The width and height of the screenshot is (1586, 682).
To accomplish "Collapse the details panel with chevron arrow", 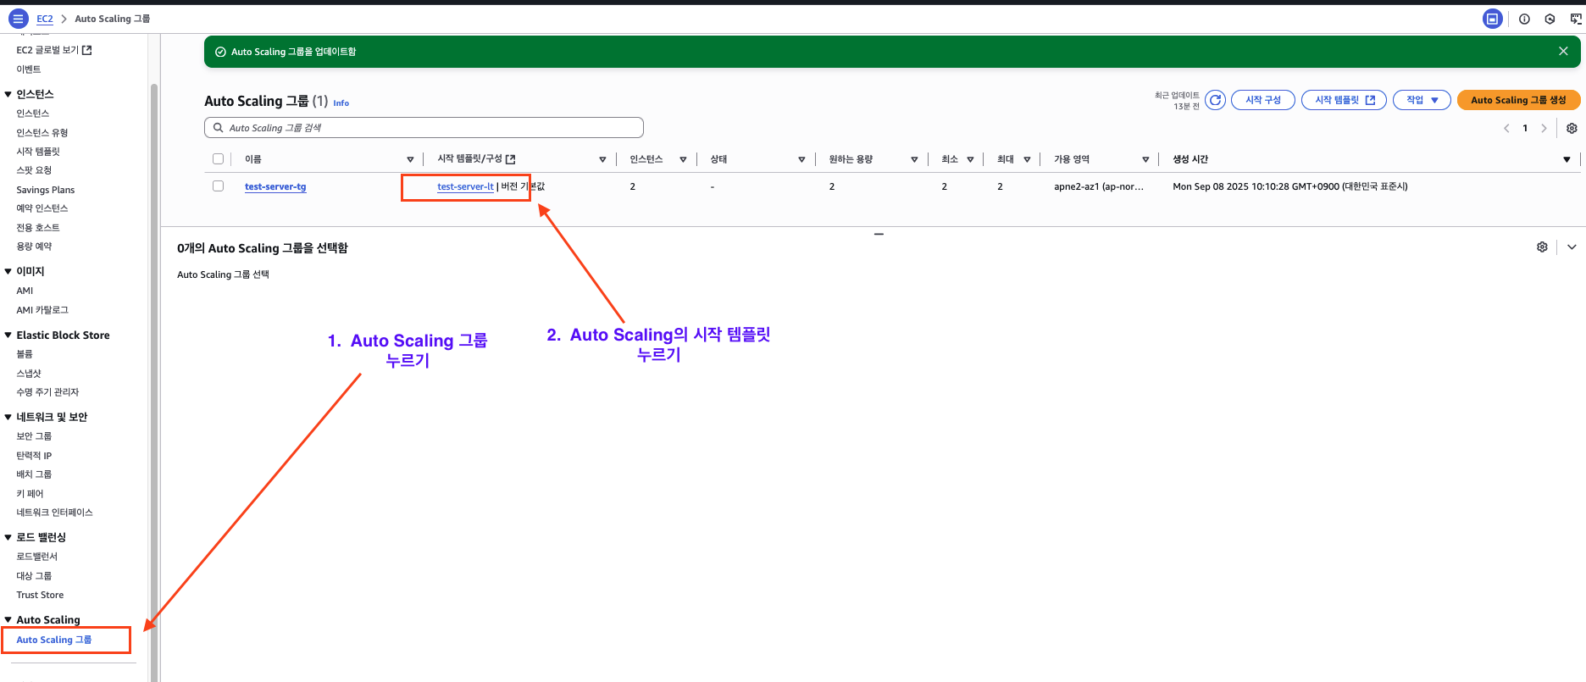I will tap(1572, 247).
